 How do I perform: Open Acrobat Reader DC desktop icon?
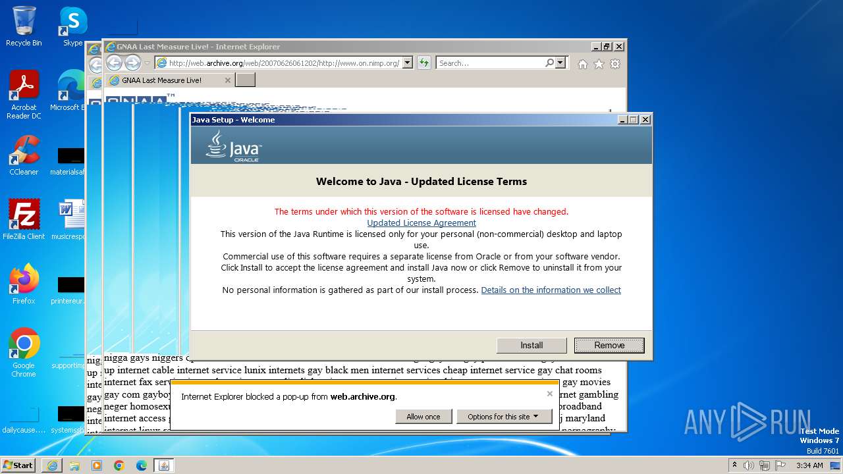24,95
